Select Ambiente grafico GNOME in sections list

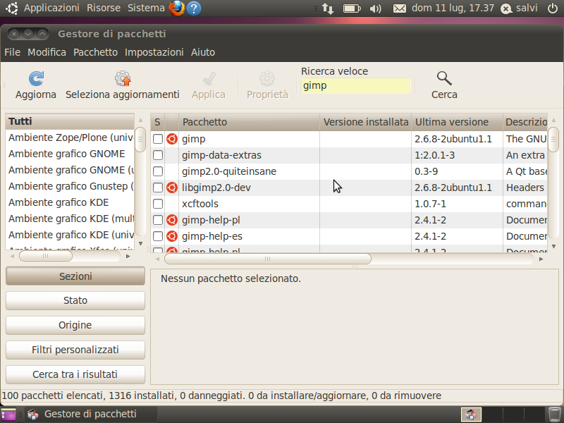pos(70,154)
